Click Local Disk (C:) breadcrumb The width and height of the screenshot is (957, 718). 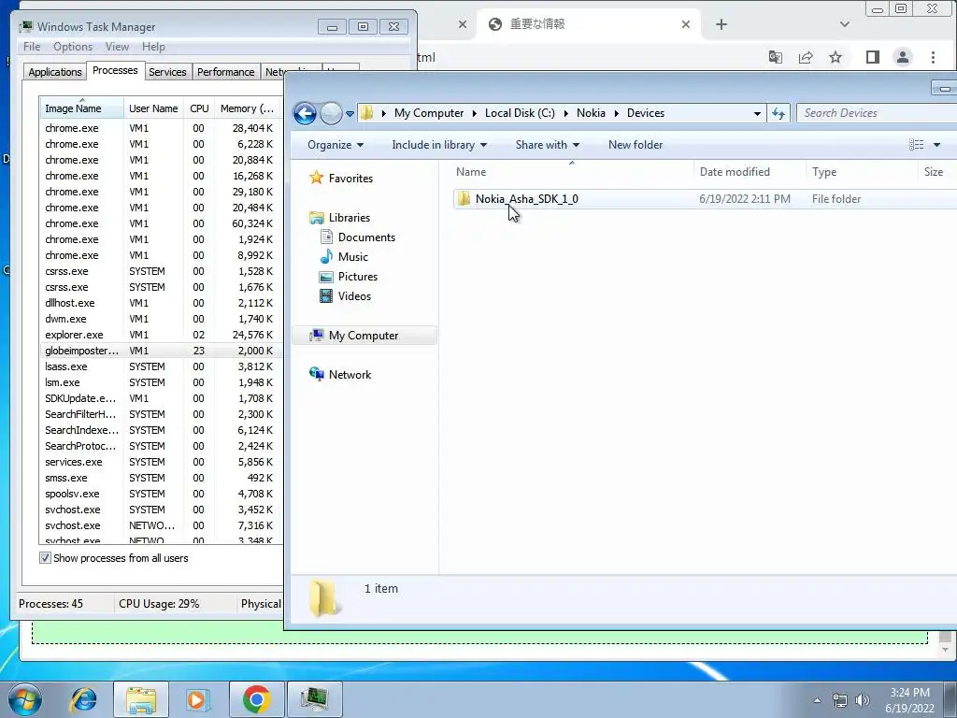click(x=520, y=113)
